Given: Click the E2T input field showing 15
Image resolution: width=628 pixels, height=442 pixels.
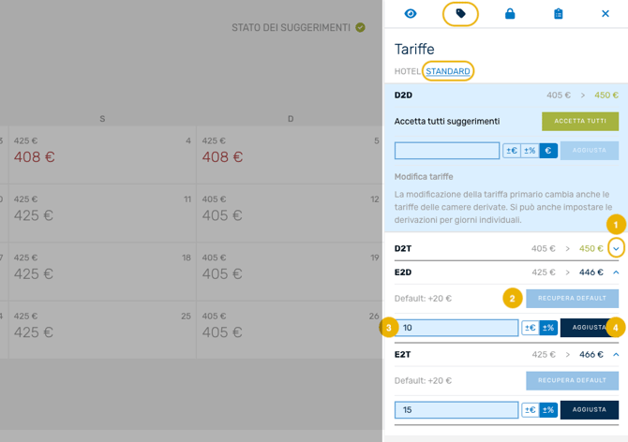Looking at the screenshot, I should point(456,410).
